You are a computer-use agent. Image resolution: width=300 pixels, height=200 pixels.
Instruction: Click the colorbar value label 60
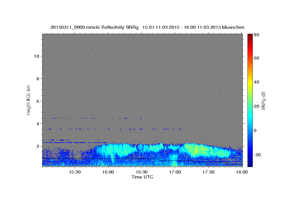[x=257, y=58]
